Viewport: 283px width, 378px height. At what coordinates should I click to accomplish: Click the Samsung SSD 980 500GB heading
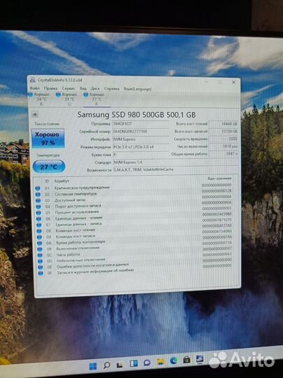[x=136, y=115]
